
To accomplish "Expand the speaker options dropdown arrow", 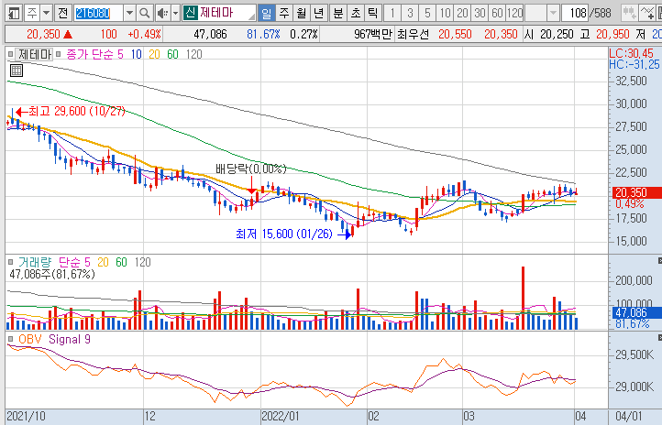I will point(176,14).
